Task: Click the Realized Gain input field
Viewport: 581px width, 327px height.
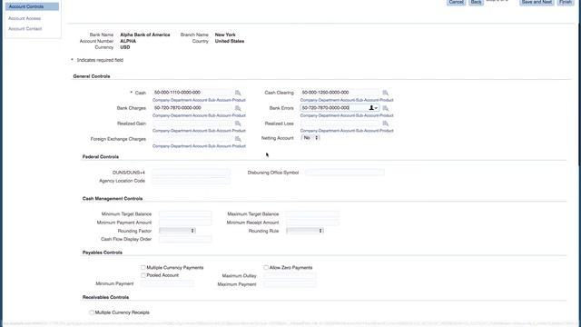Action: click(192, 124)
